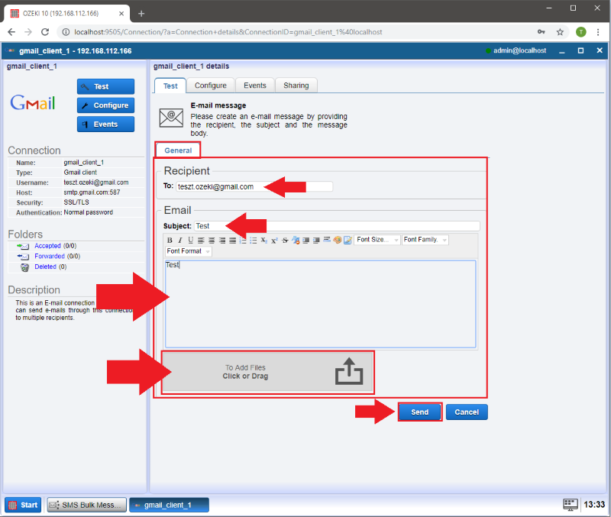Insert a bulleted list
This screenshot has width=611, height=517.
[x=253, y=240]
